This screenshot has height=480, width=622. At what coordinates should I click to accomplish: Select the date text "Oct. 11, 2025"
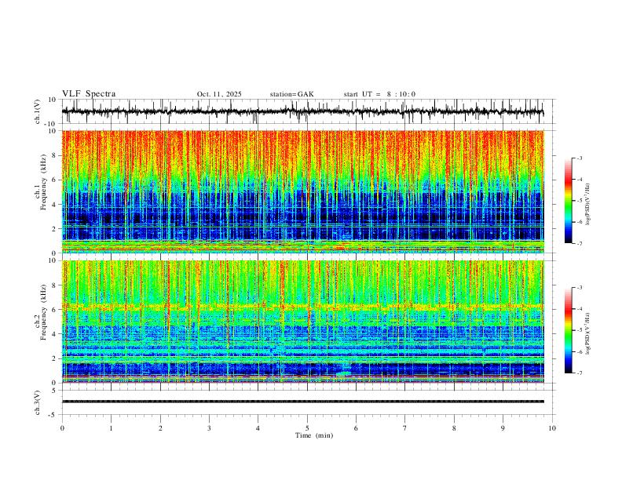click(x=219, y=94)
